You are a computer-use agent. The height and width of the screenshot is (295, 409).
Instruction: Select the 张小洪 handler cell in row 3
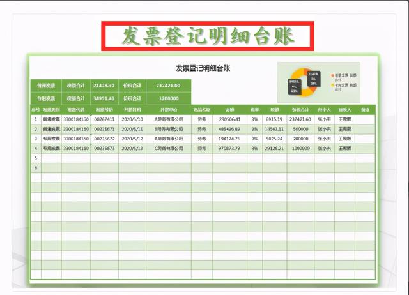click(324, 139)
